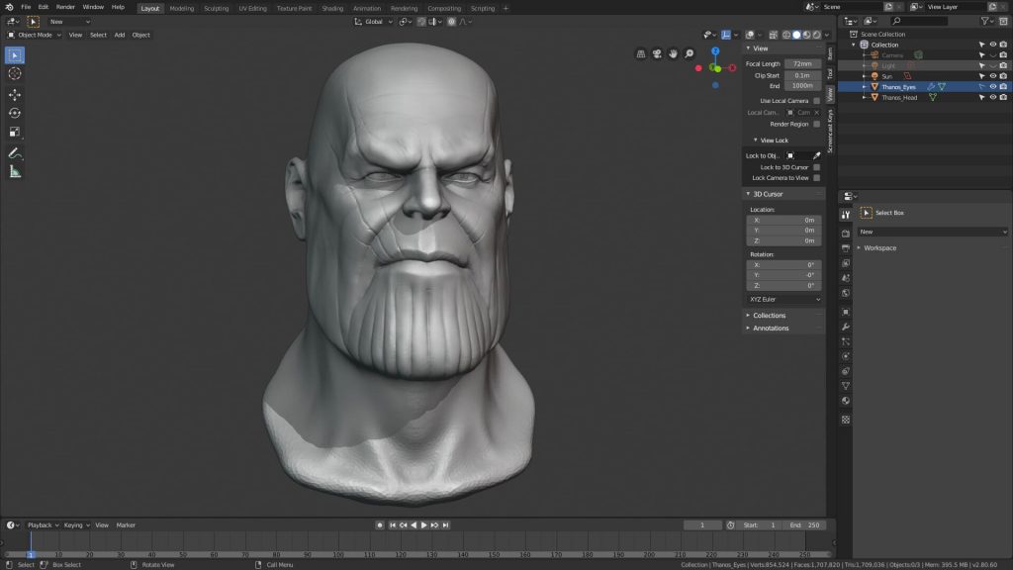
Task: Hide Sun with its eye icon
Action: tap(993, 76)
